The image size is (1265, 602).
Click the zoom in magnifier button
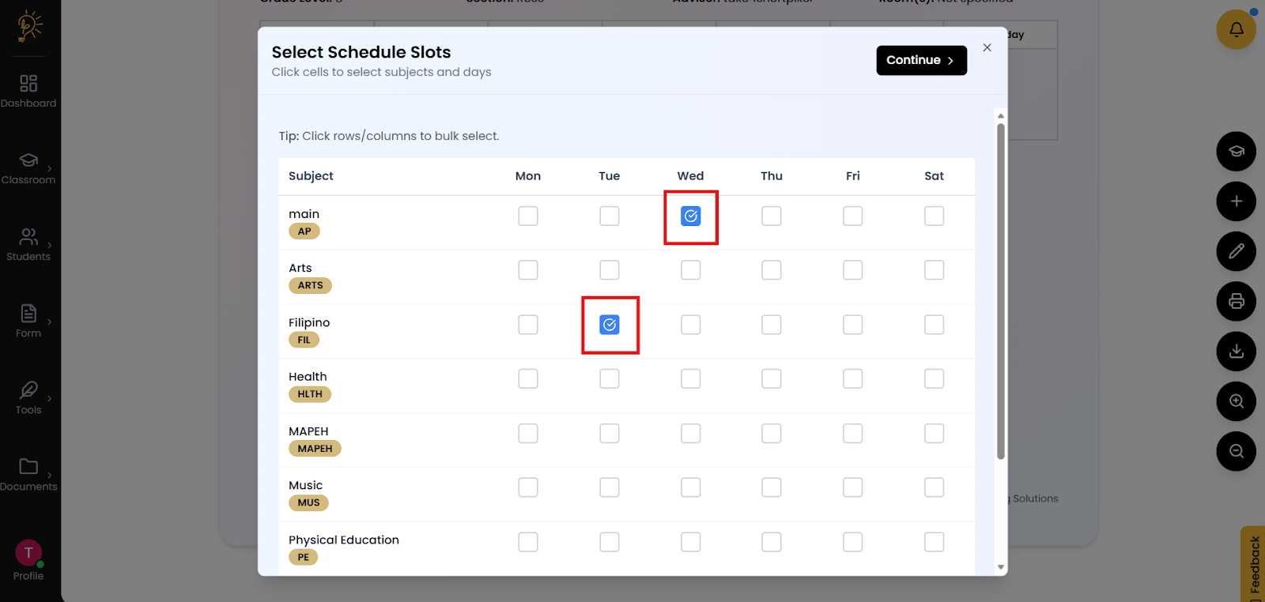pyautogui.click(x=1236, y=401)
